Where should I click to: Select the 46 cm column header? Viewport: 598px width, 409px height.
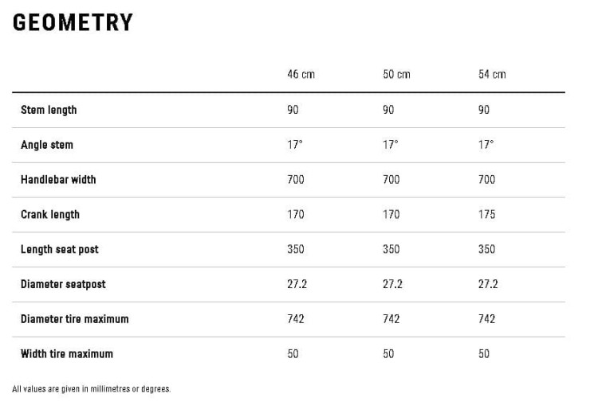[x=301, y=74]
